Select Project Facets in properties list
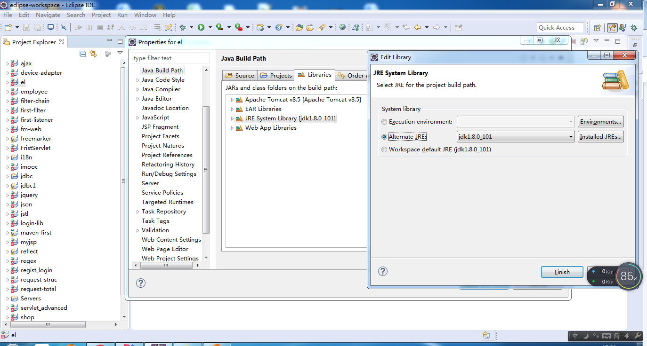 161,136
